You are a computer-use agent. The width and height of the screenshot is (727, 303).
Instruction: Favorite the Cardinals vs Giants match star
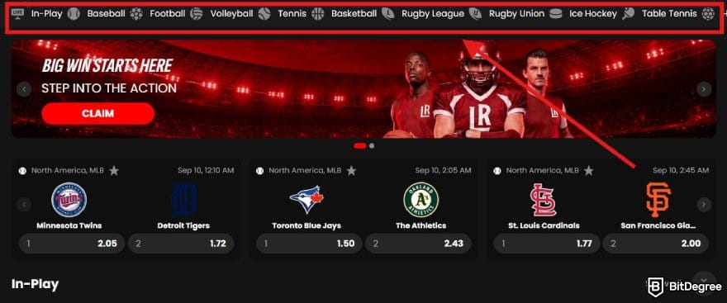click(x=589, y=171)
